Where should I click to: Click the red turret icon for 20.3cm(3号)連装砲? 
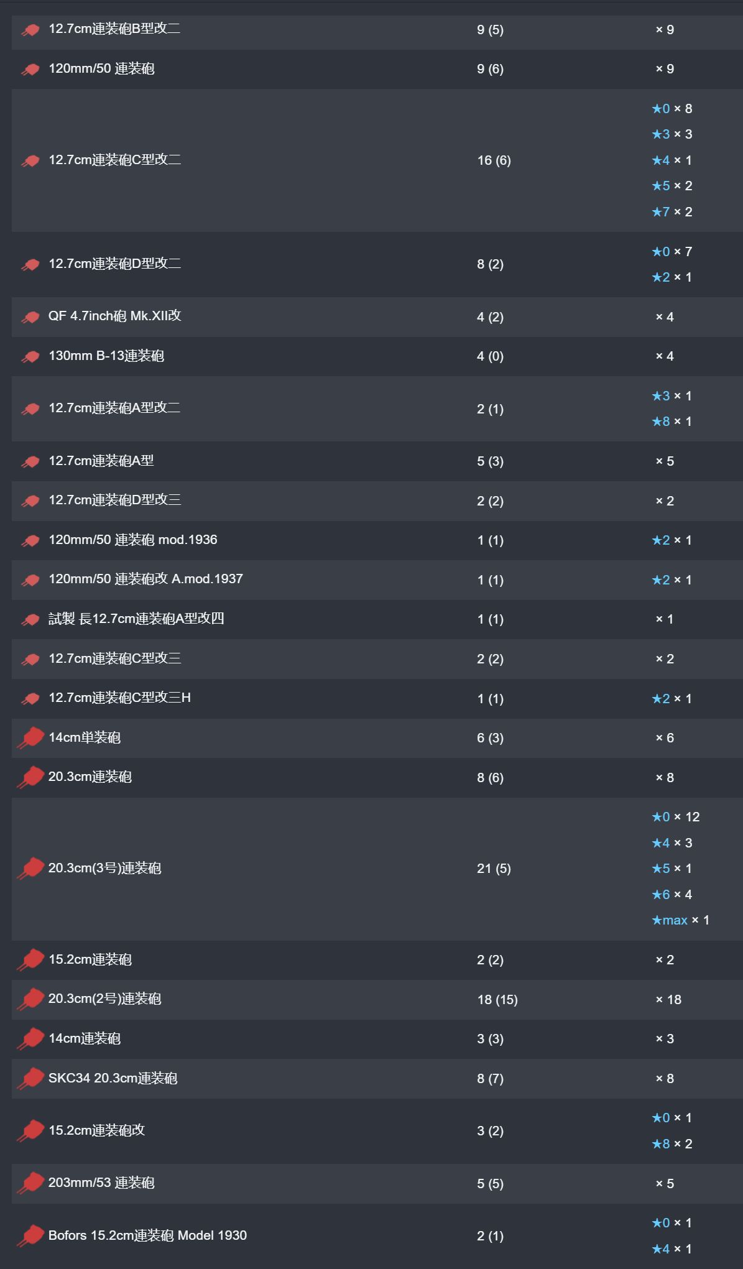click(x=30, y=869)
